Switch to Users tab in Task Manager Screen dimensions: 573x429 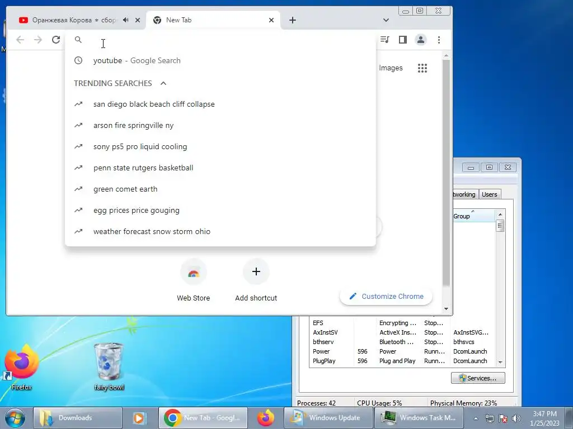(x=489, y=194)
